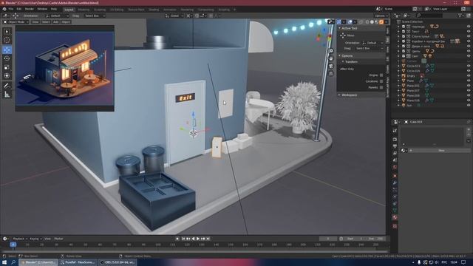
Task: Enable Affect Only Locations checkbox
Action: pyautogui.click(x=381, y=81)
